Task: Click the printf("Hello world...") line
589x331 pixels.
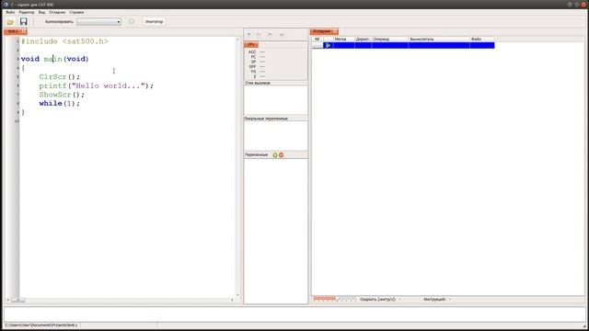Action: point(96,86)
